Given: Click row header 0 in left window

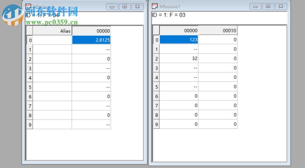Looking at the screenshot, I should [30, 40].
